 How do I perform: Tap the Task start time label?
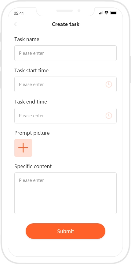tap(31, 70)
